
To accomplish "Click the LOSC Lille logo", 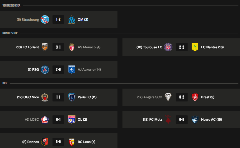I will coord(45,120).
